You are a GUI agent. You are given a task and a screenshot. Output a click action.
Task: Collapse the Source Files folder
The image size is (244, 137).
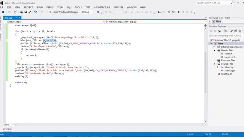(214, 64)
